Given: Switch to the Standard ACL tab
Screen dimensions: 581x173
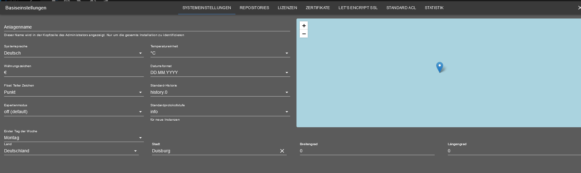Looking at the screenshot, I should [401, 8].
